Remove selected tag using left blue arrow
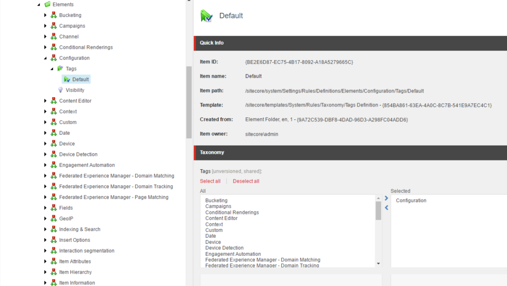The image size is (507, 286). pos(386,208)
